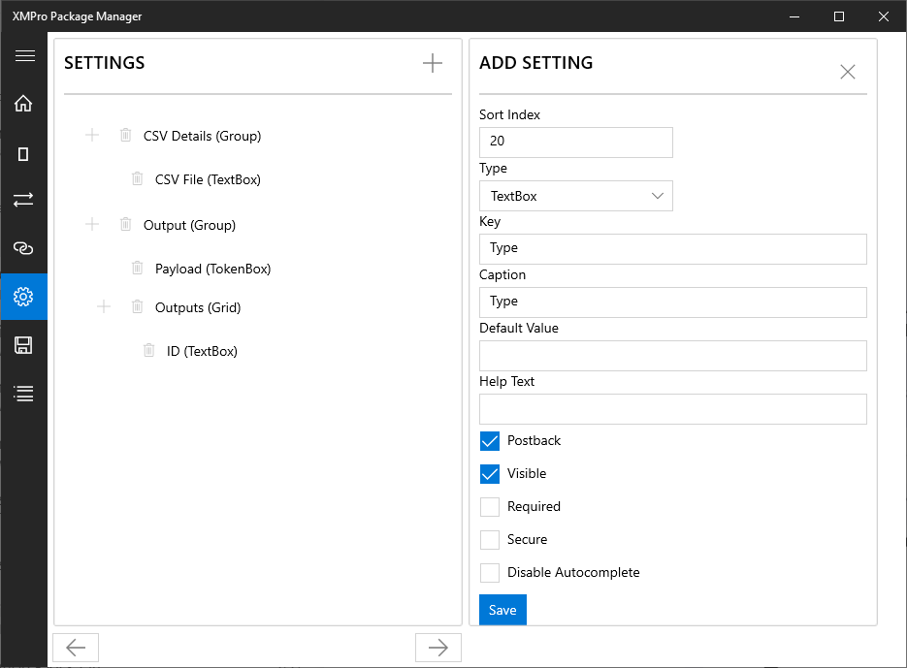
Task: Save the current setting
Action: (502, 610)
